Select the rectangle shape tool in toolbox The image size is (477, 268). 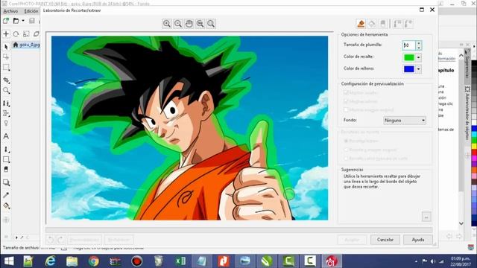6,159
